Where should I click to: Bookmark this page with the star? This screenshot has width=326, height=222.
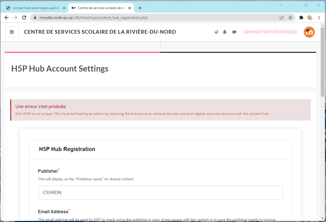(x=290, y=18)
